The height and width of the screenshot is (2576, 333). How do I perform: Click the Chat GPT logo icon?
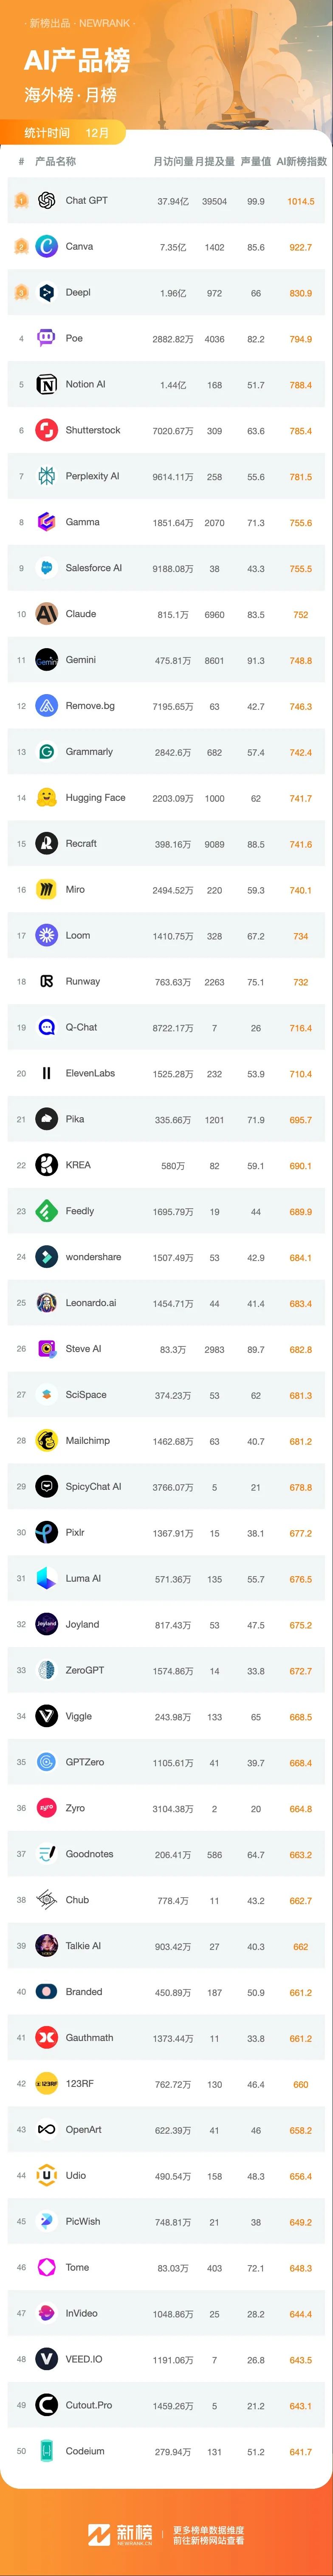coord(46,201)
